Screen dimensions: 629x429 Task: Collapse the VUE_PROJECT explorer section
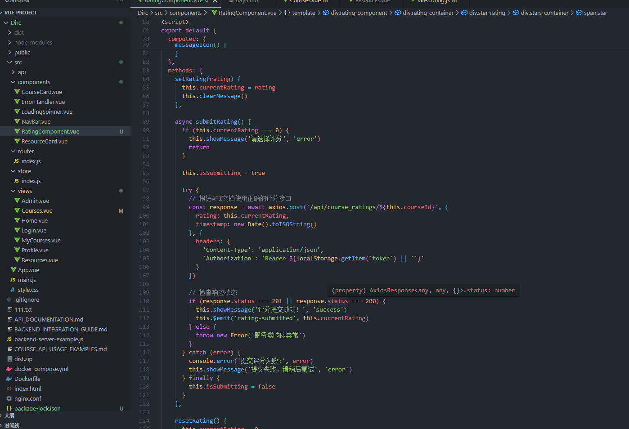point(20,13)
